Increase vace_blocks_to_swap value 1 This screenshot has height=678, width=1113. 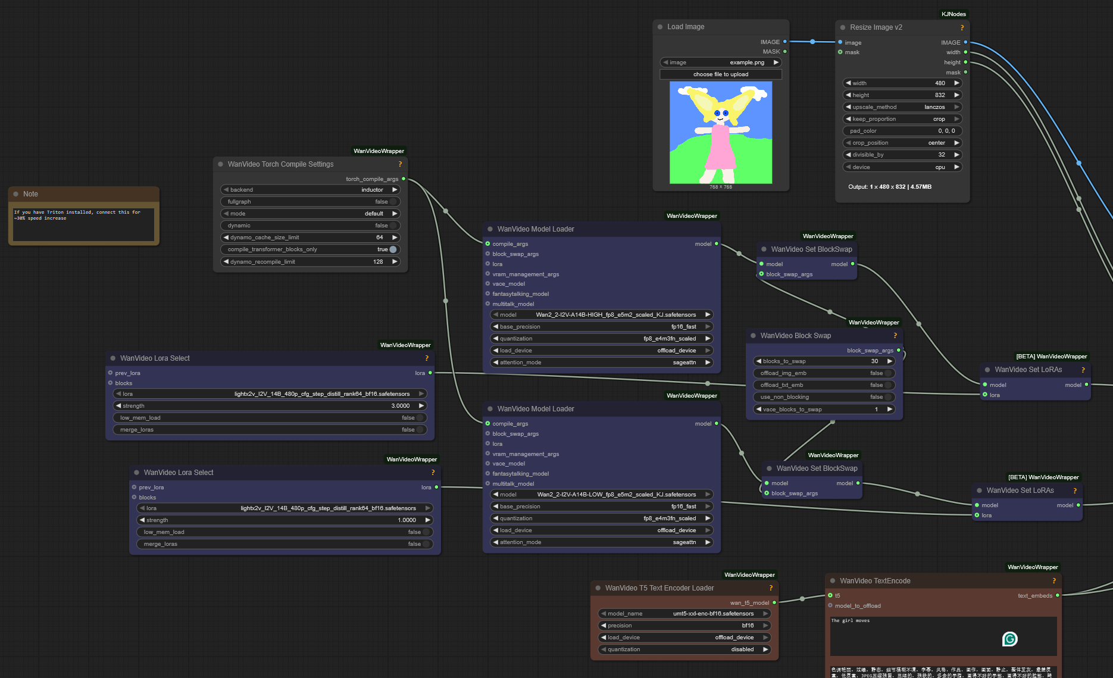(889, 410)
